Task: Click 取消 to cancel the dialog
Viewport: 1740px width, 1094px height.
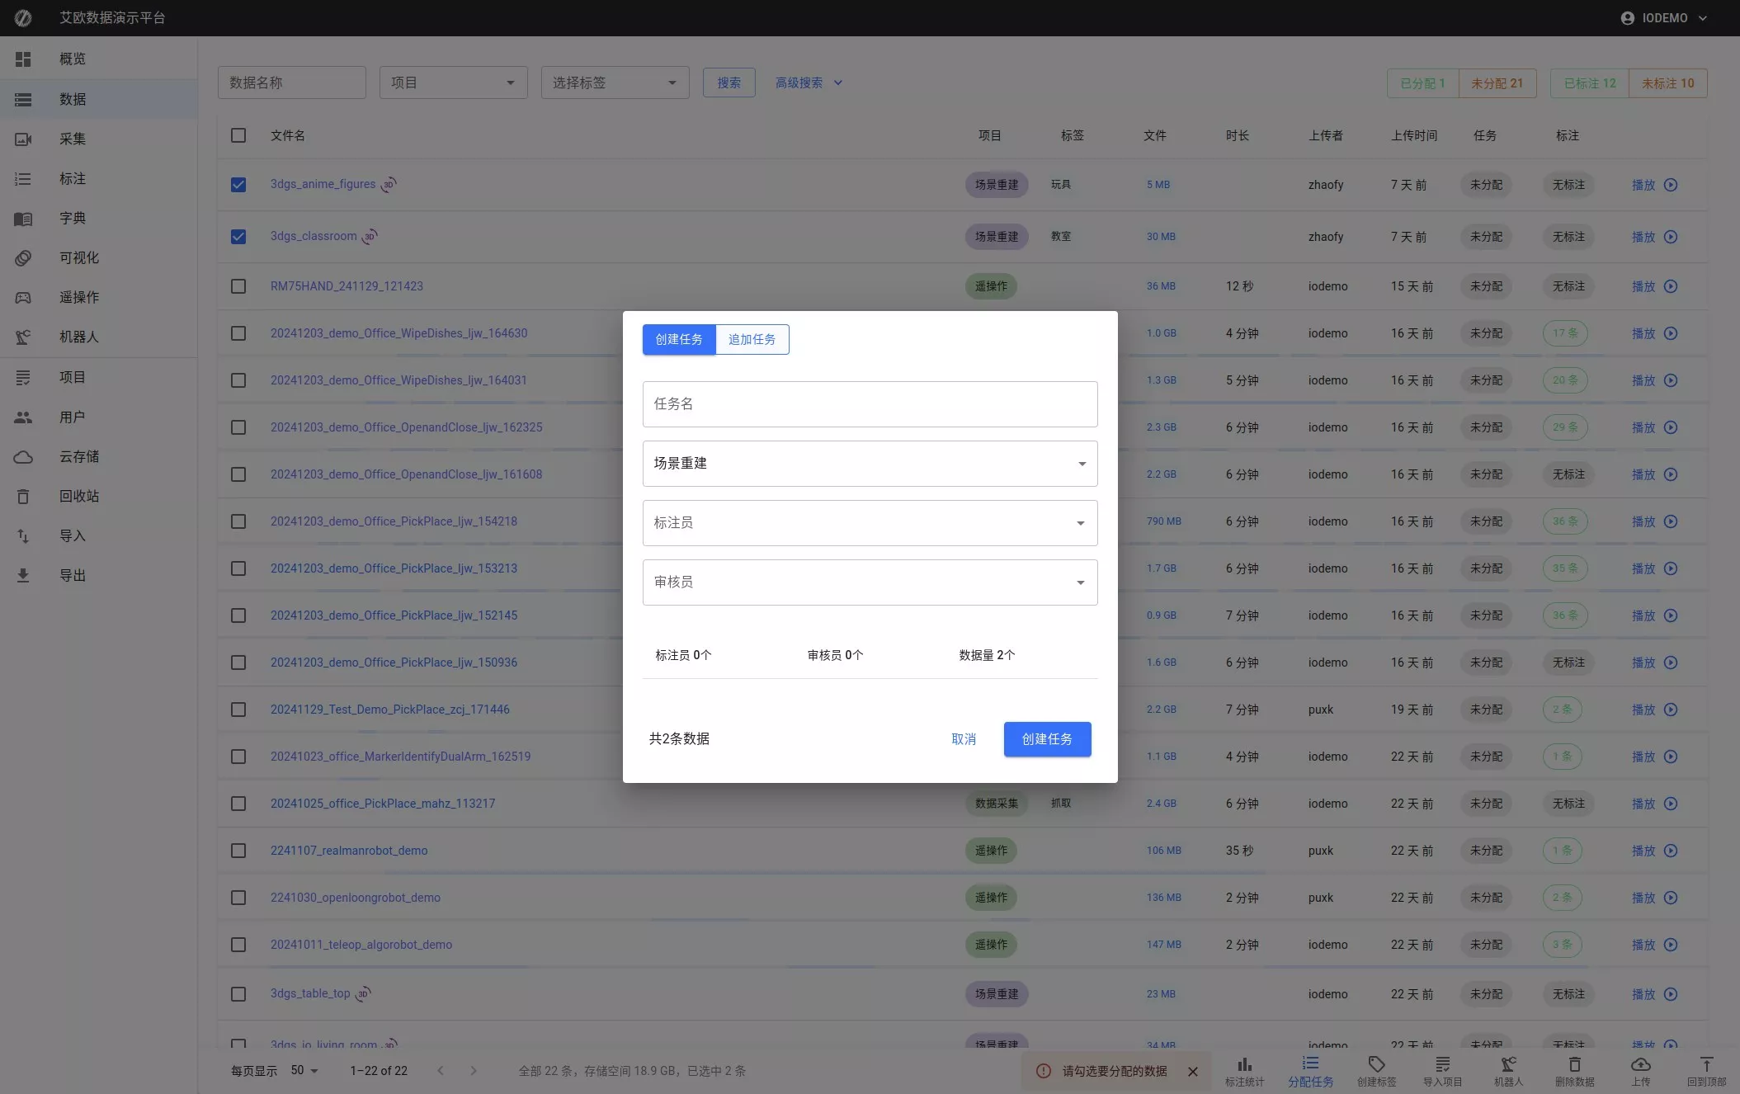Action: click(x=964, y=739)
